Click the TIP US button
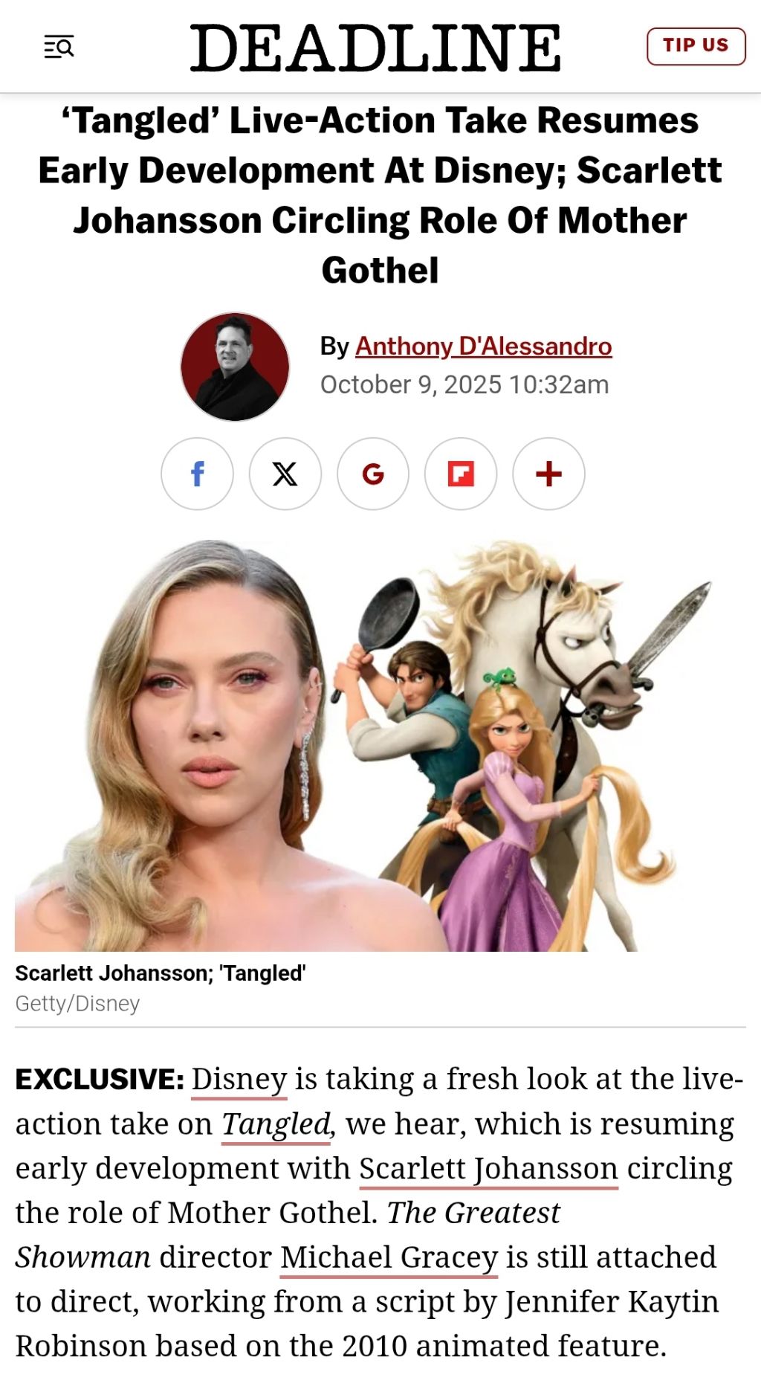 coord(696,46)
